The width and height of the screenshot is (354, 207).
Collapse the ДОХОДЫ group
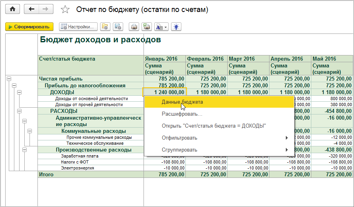(x=19, y=92)
